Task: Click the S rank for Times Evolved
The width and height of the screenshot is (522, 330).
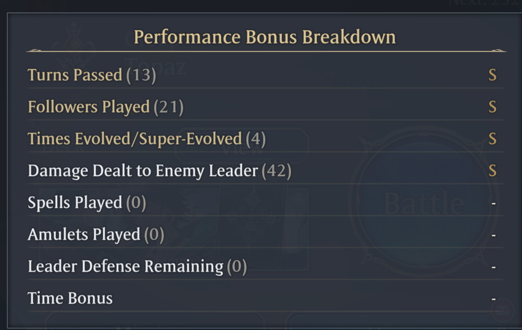Action: coord(493,139)
